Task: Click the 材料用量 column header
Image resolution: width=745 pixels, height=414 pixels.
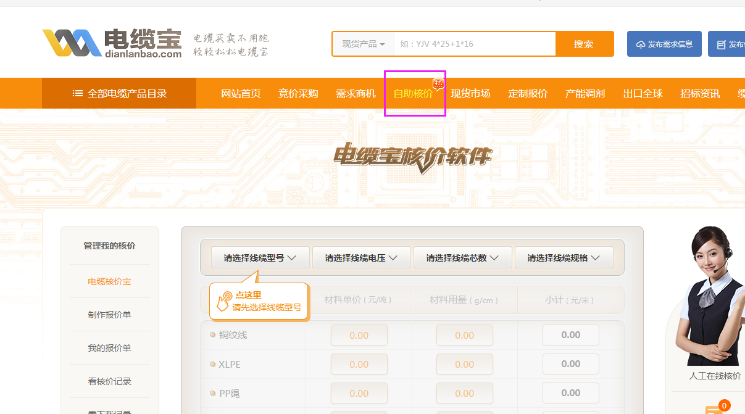Action: point(464,300)
